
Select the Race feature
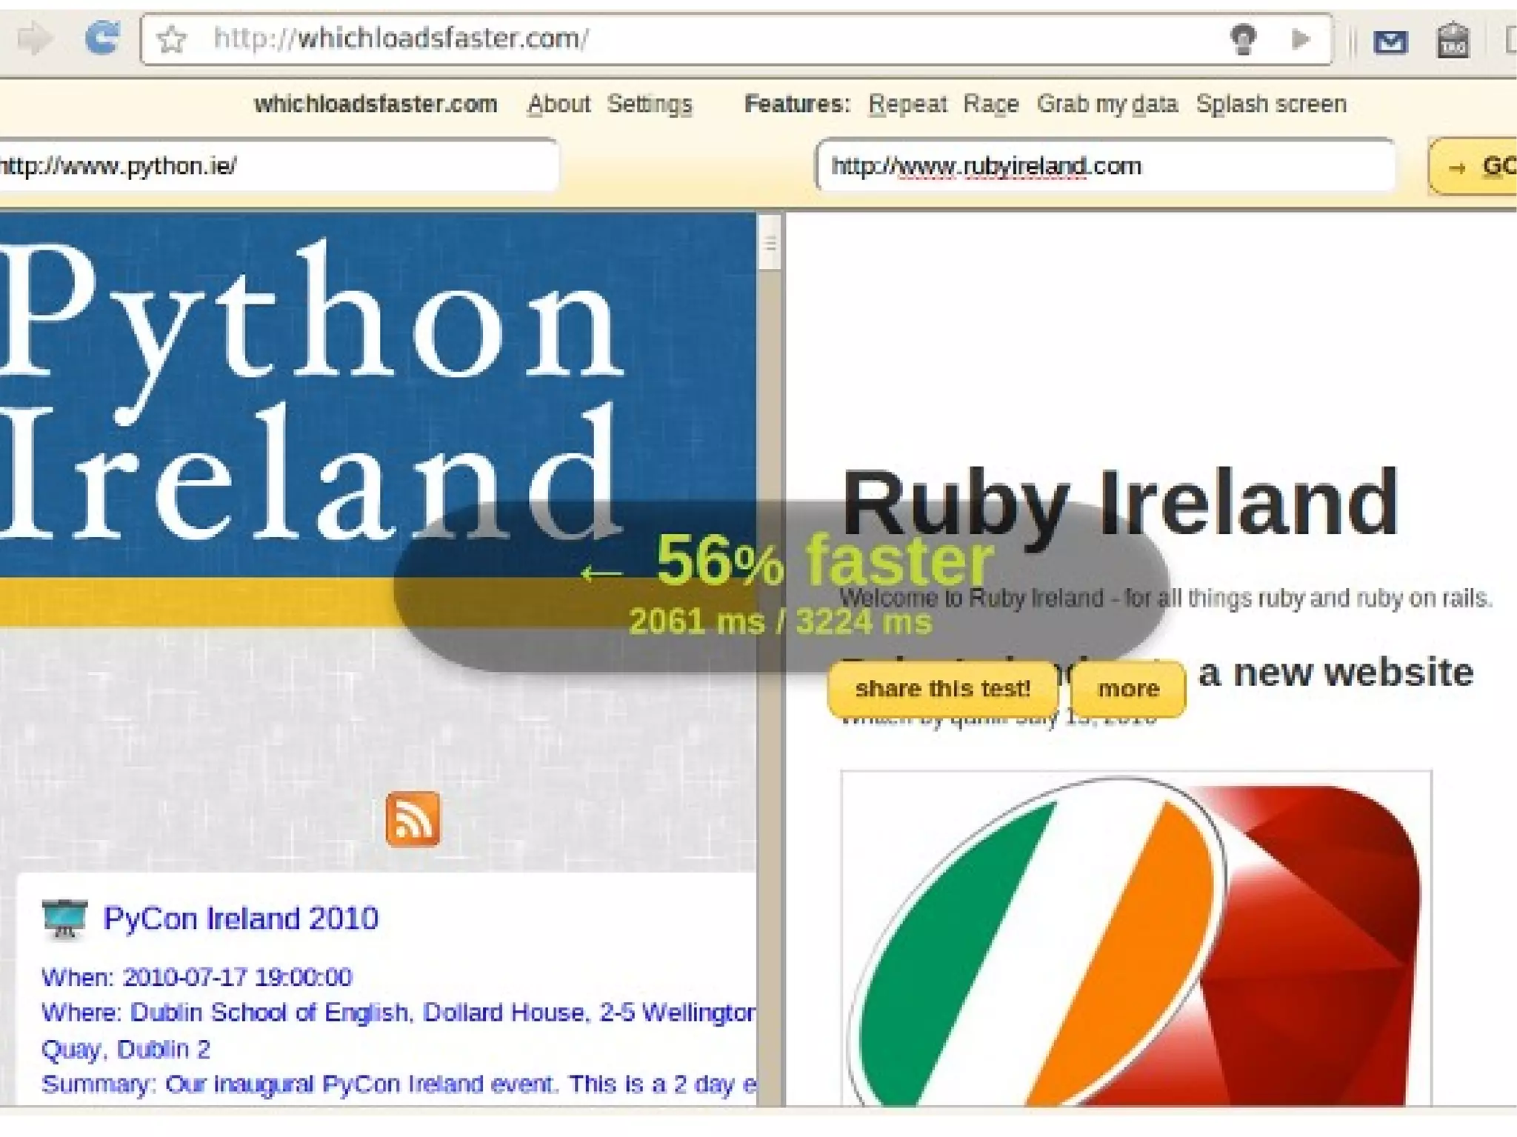click(990, 104)
